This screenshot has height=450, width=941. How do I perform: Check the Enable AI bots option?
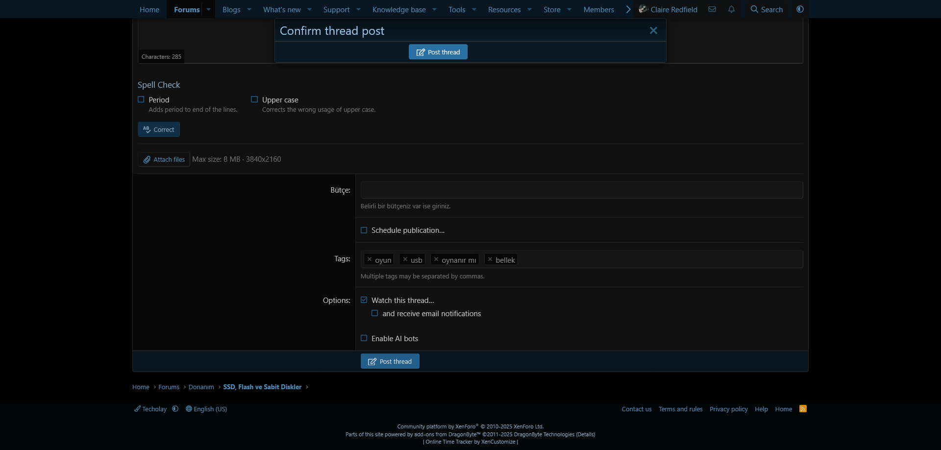click(364, 338)
